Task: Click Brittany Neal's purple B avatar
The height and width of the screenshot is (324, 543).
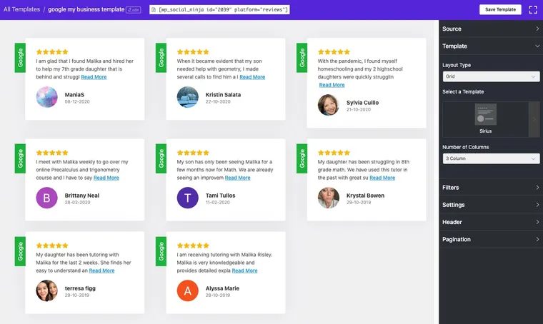Action: tap(46, 198)
